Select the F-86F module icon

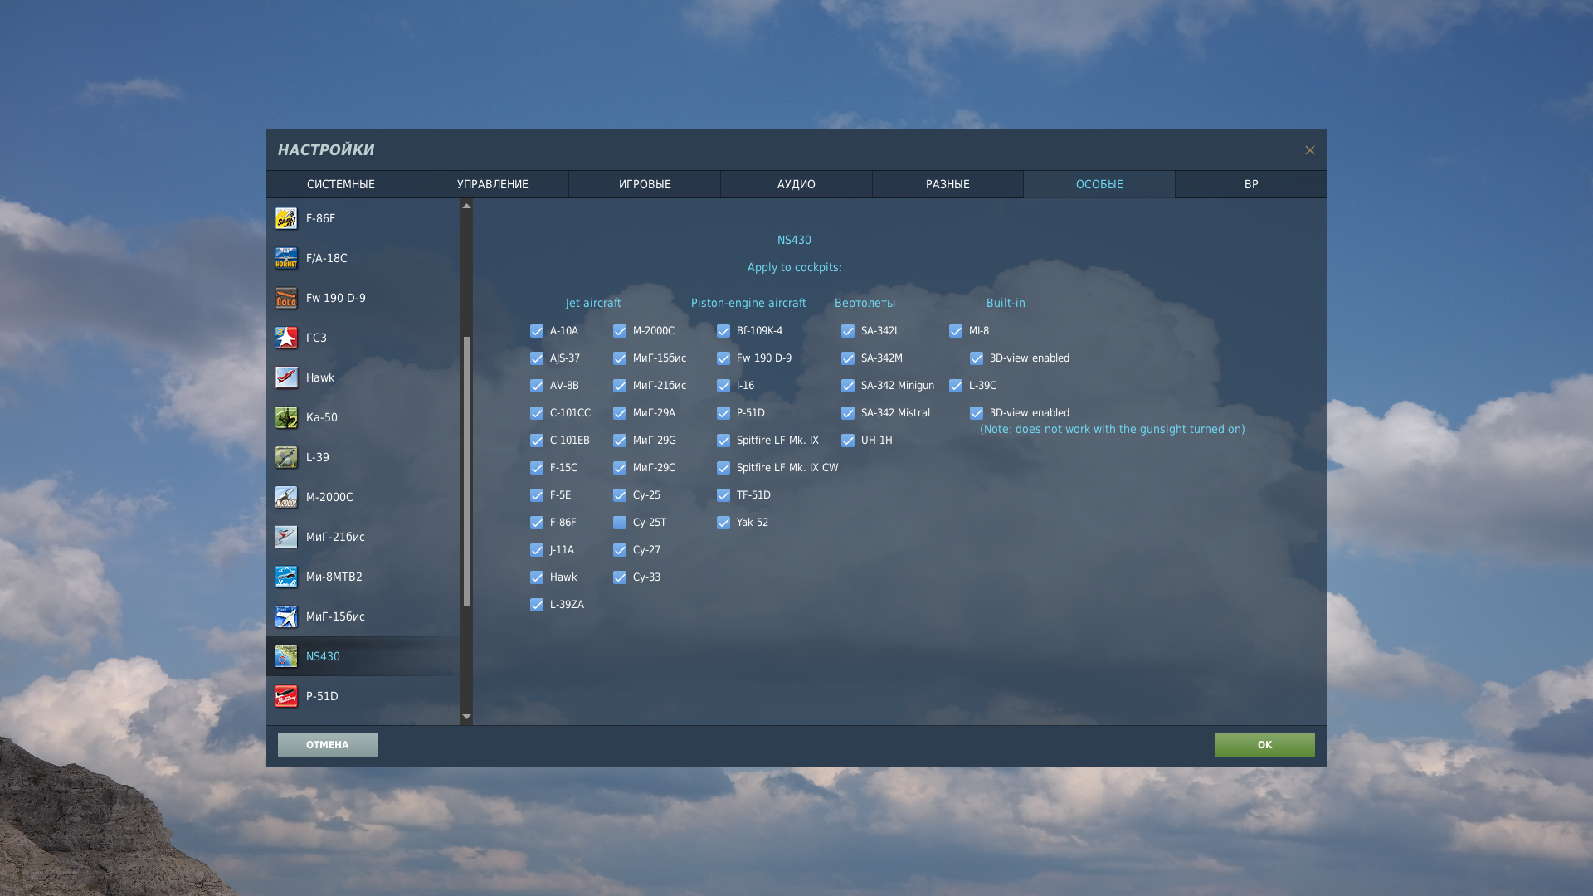286,218
